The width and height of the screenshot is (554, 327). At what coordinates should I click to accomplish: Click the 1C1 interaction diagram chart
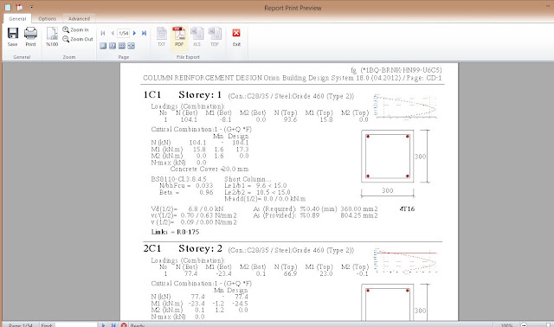point(405,106)
